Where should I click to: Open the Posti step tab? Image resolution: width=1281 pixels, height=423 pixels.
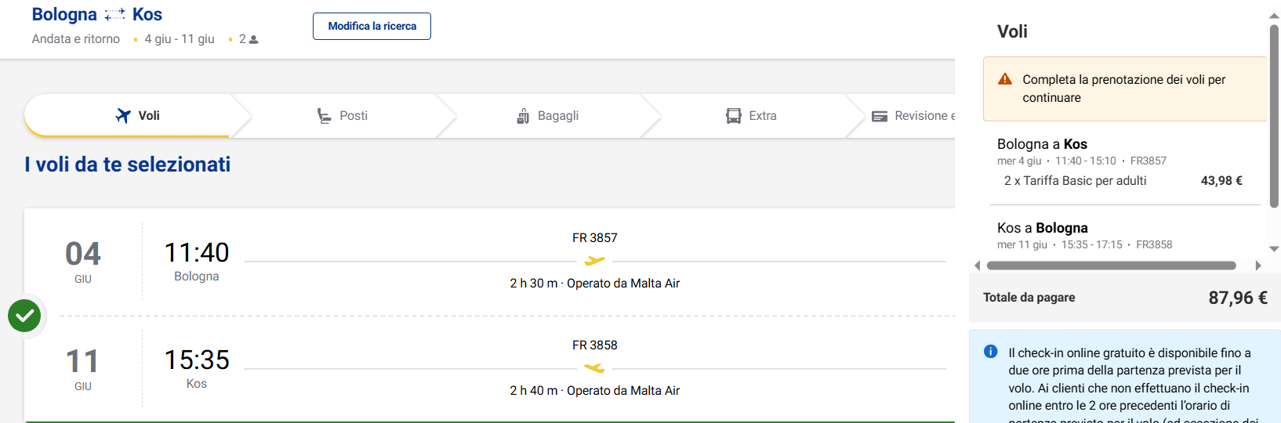pyautogui.click(x=343, y=116)
